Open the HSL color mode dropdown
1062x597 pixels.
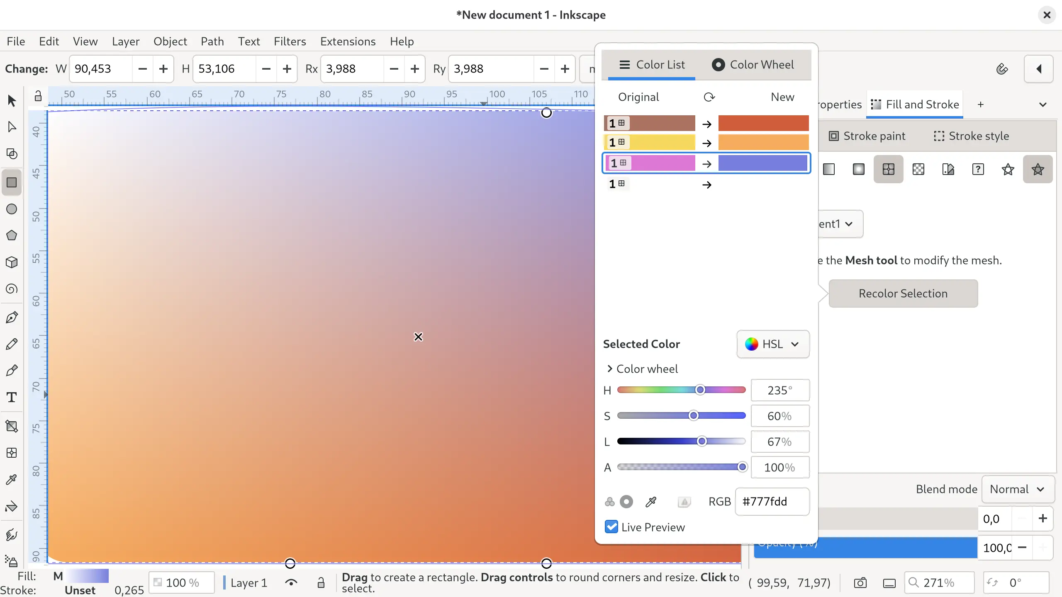coord(772,345)
